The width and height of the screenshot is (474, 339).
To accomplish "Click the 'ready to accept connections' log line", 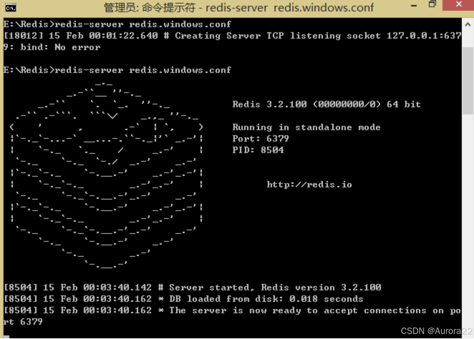I will [x=232, y=310].
